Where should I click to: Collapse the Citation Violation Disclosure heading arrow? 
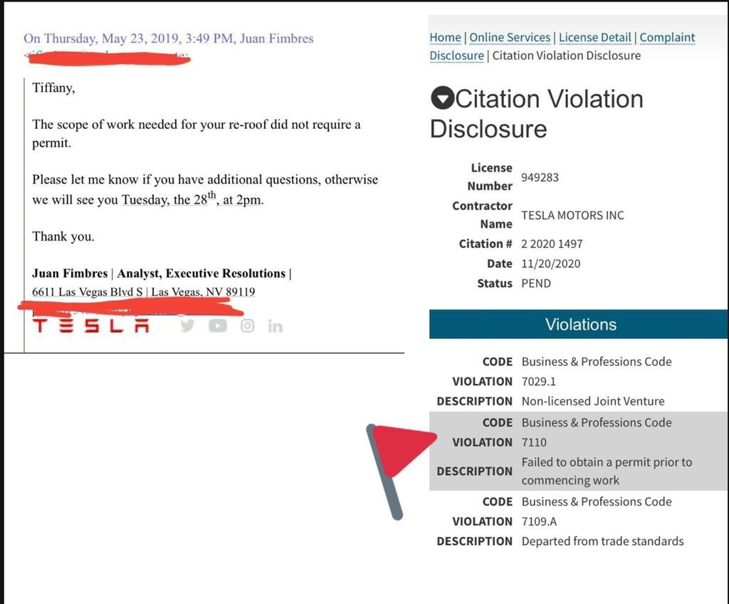(441, 98)
